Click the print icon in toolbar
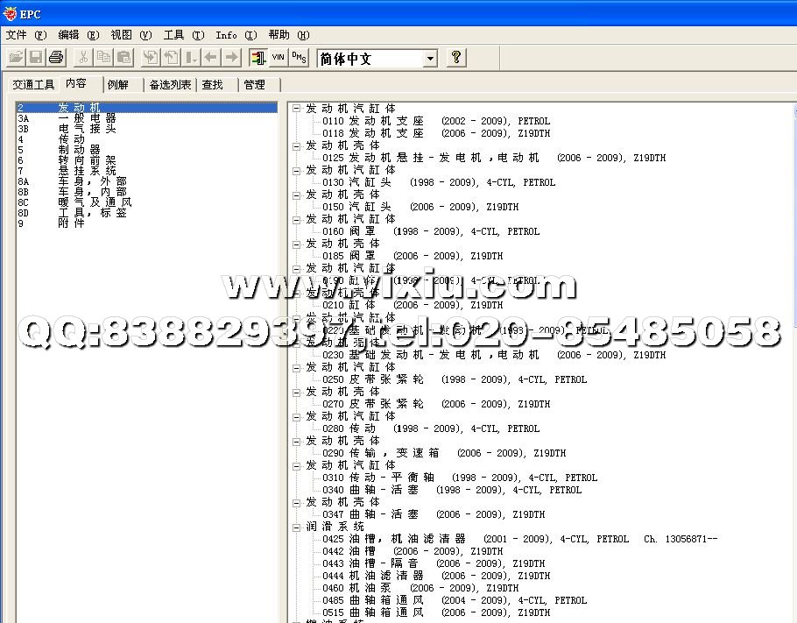The image size is (797, 623). click(56, 58)
